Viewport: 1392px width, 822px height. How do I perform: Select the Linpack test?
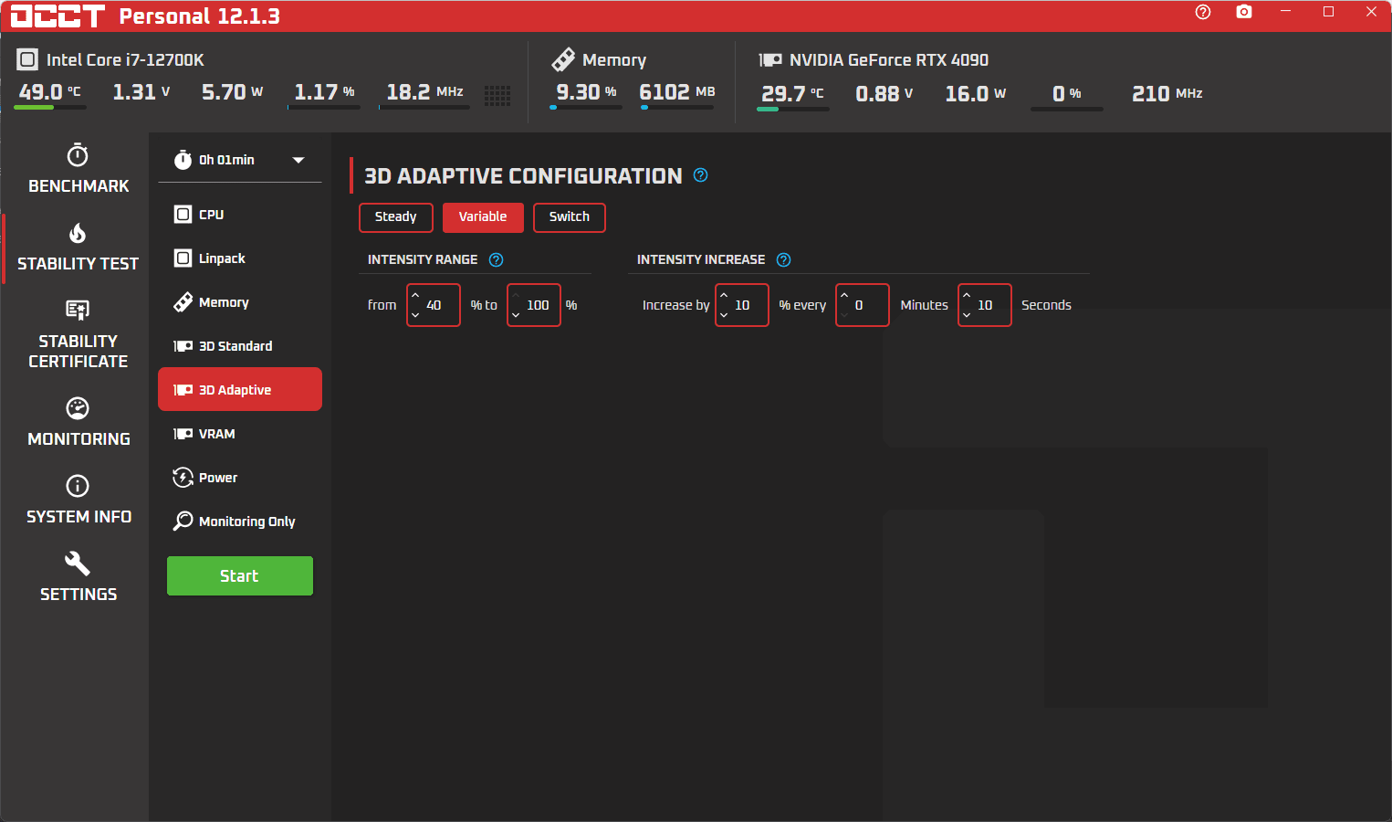tap(240, 258)
